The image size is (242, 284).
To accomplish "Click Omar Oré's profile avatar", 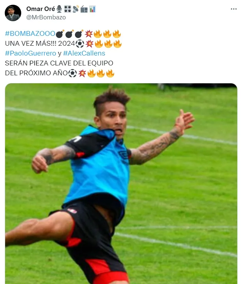I will pyautogui.click(x=13, y=13).
